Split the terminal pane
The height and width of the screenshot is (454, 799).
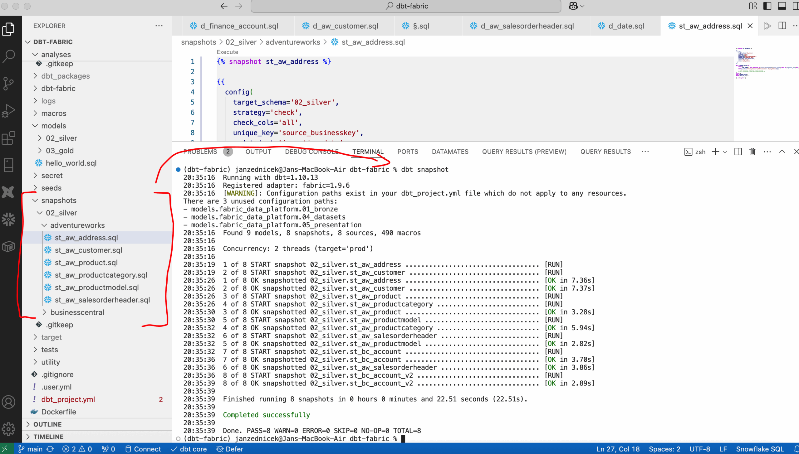(738, 152)
